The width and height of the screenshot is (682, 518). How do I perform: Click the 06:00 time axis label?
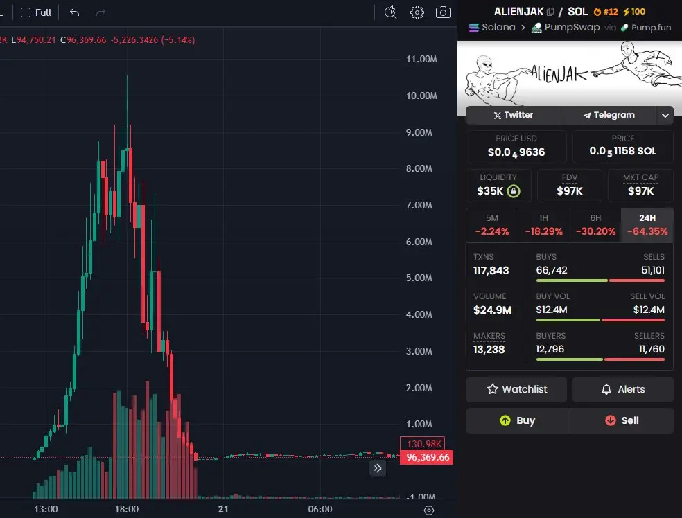click(x=320, y=509)
